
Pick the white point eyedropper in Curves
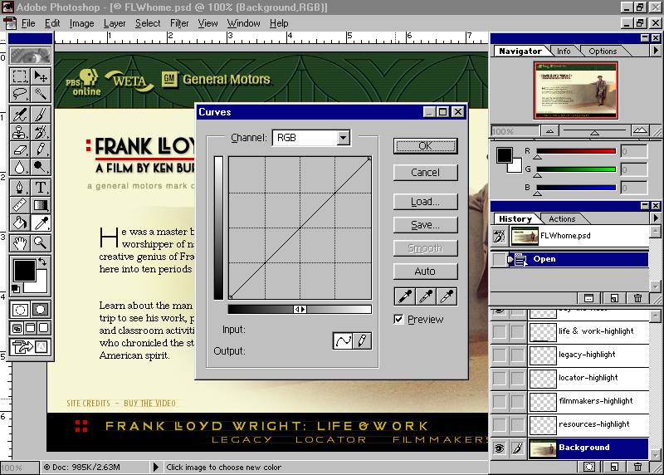pos(447,296)
